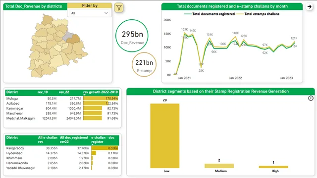317x178 pixels.
Task: Click the 170.94% growth bar for Mulugu
Action: [x=101, y=98]
